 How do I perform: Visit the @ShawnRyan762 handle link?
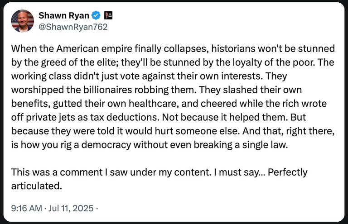73,27
